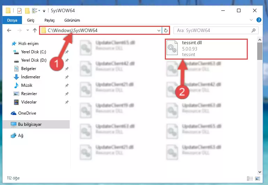Select the tessint.dll file name
Viewport: 268px width, 185px height.
[192, 43]
